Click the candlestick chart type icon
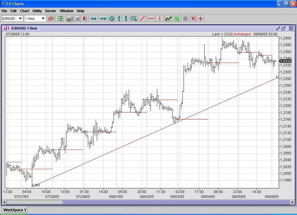This screenshot has width=297, height=215. coord(85,19)
